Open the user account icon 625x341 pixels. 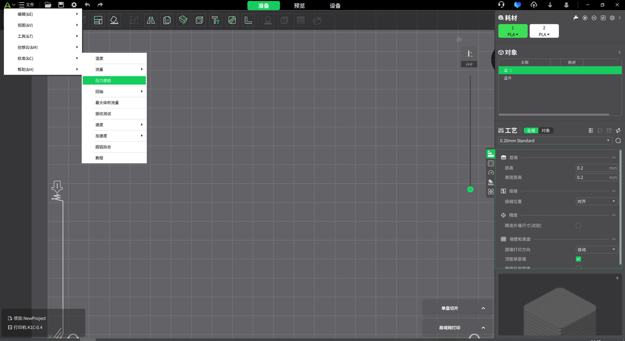pos(566,5)
